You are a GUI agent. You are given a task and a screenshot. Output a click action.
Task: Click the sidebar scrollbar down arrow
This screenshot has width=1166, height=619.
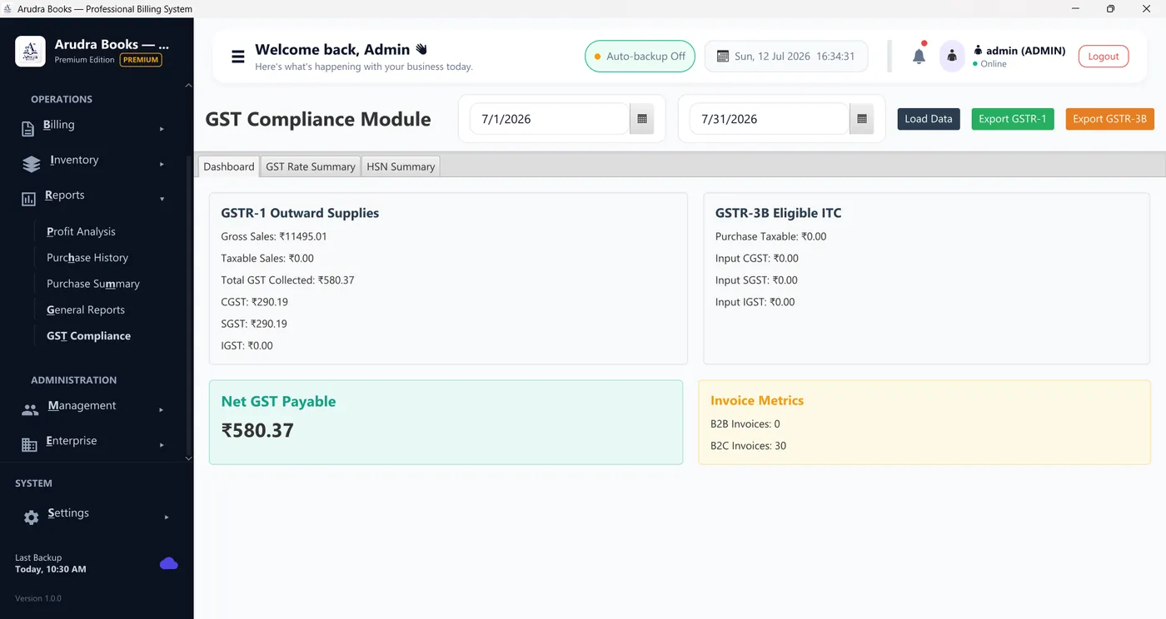click(x=188, y=458)
